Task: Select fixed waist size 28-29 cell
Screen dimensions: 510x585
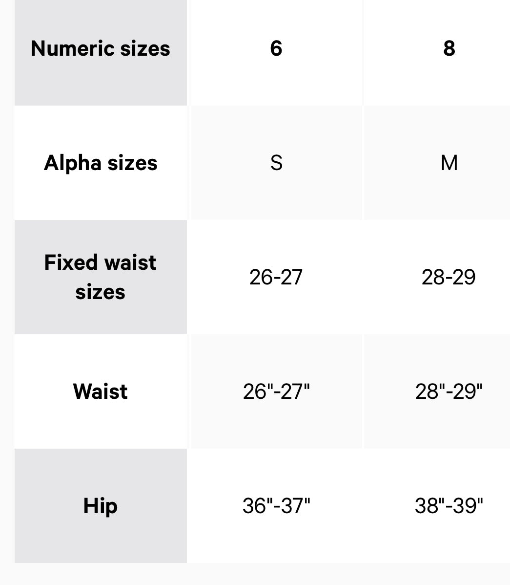Action: click(x=449, y=277)
